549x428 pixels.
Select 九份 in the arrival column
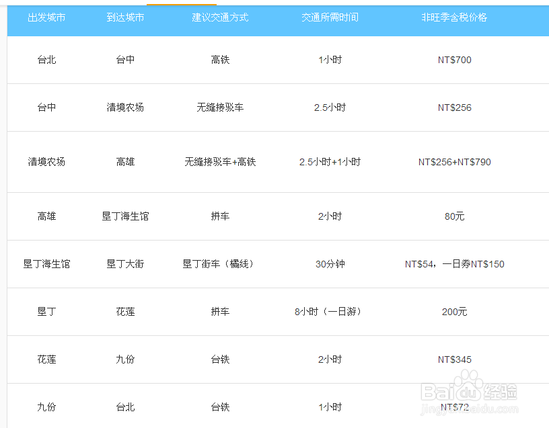point(125,359)
